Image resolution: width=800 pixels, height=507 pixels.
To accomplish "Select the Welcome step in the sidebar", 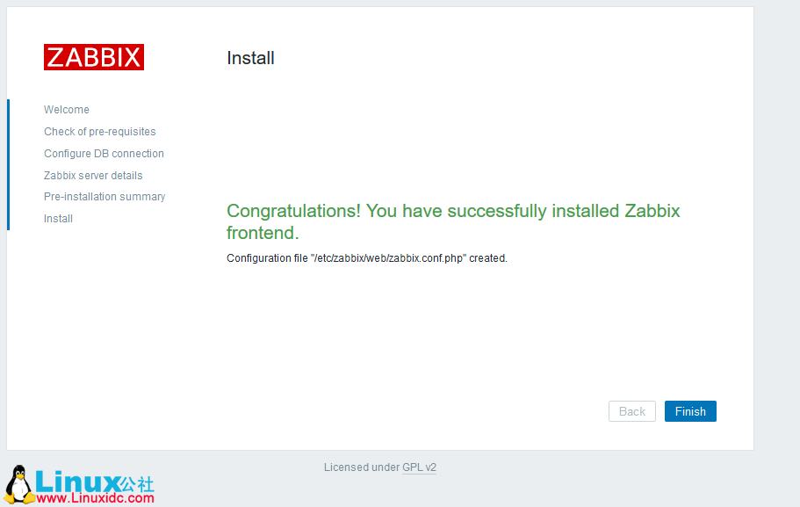I will click(66, 109).
